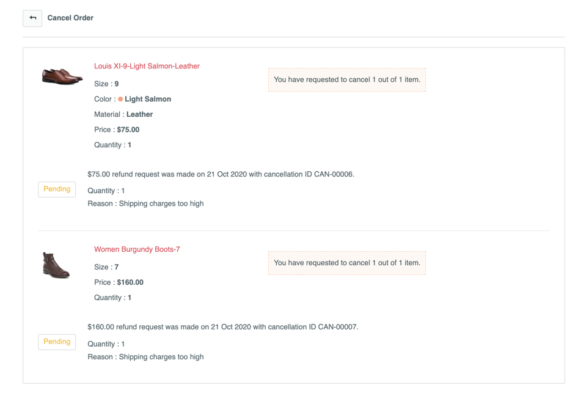
Task: Open the Women Burgundy Boots-7 link
Action: (137, 249)
